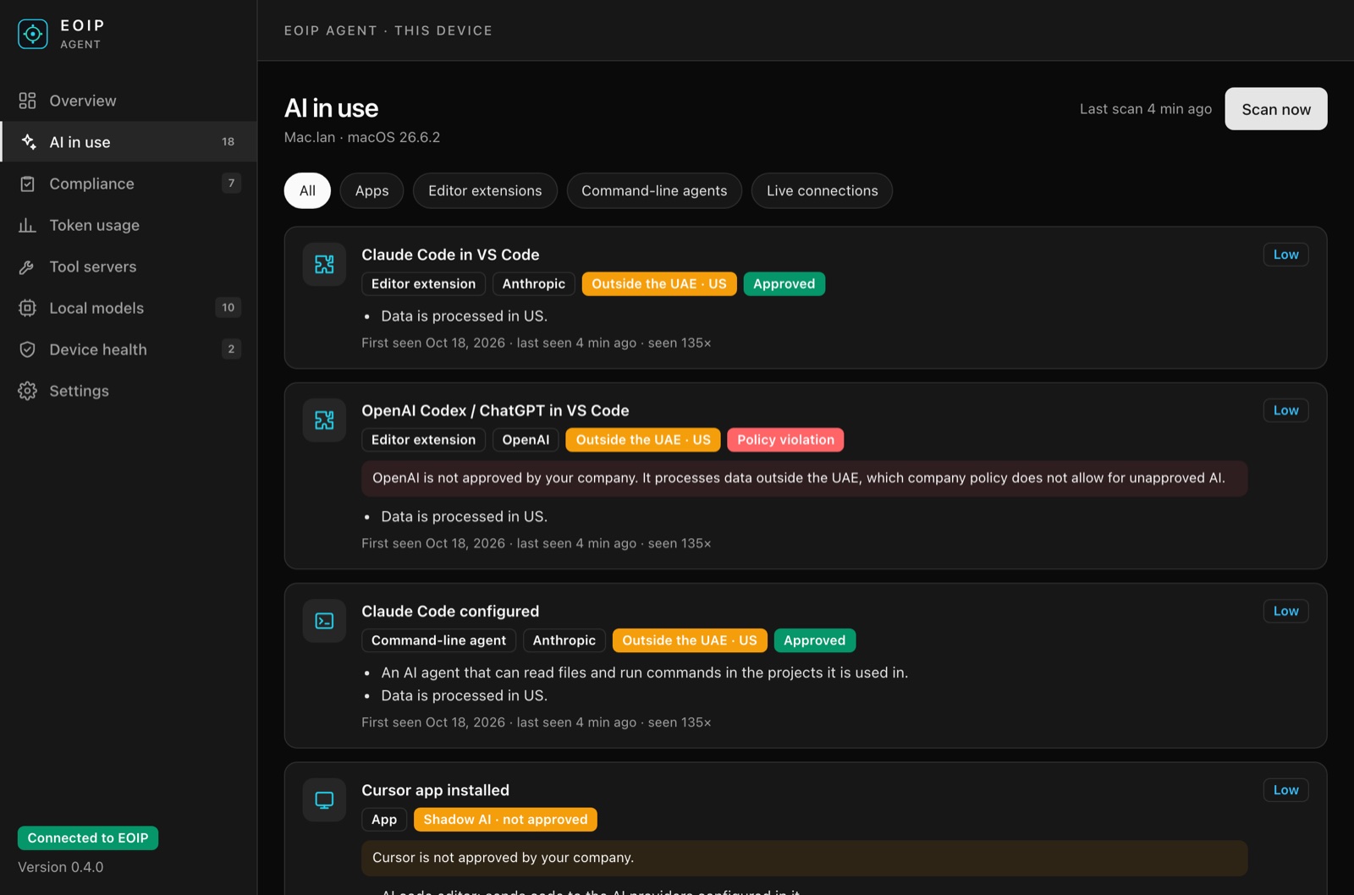Open Overview via its grid icon
Viewport: 1354px width, 895px height.
pyautogui.click(x=27, y=101)
